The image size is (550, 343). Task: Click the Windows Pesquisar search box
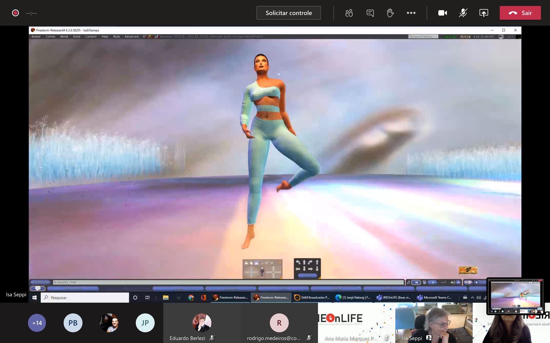point(85,297)
